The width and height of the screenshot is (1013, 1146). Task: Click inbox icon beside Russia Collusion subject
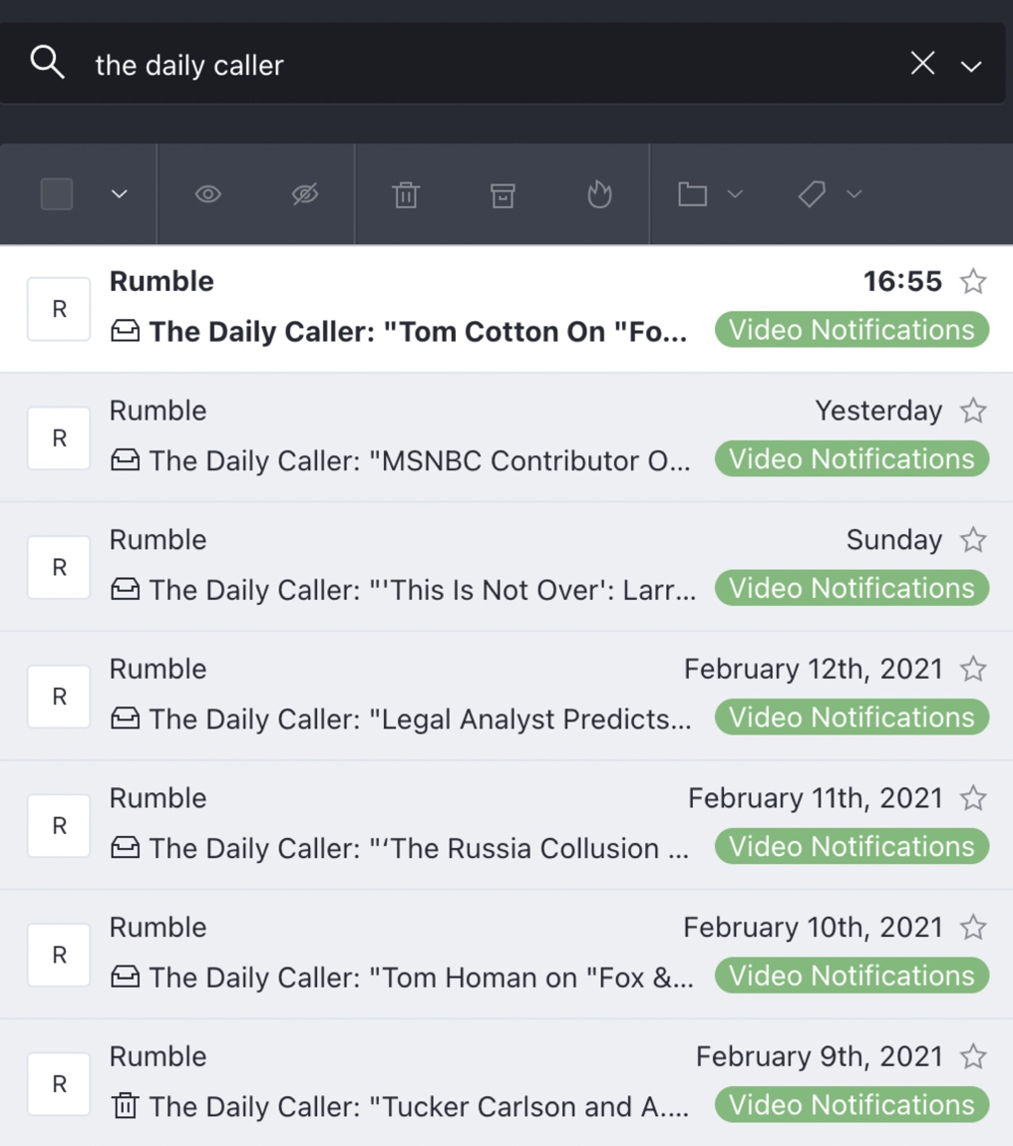click(x=125, y=848)
